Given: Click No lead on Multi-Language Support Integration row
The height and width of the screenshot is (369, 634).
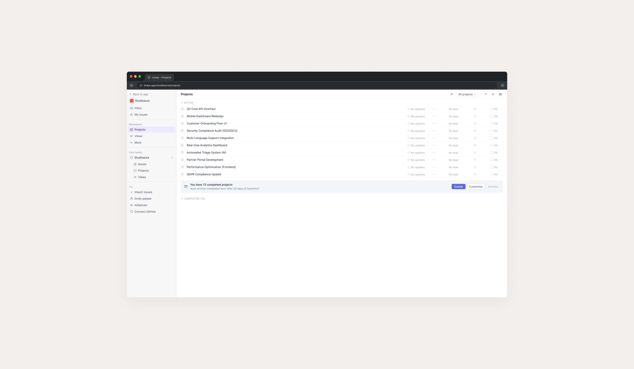Looking at the screenshot, I should [453, 138].
